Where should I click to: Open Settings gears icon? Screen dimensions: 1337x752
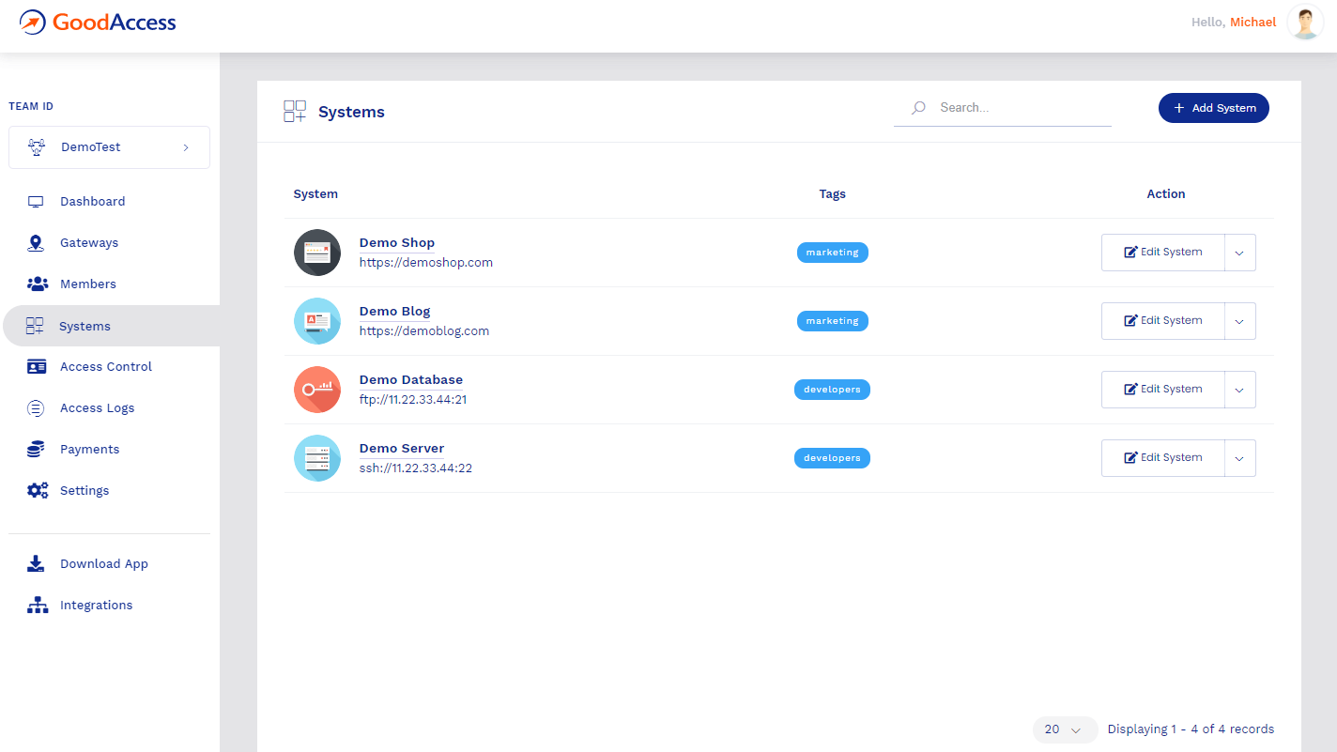coord(38,491)
